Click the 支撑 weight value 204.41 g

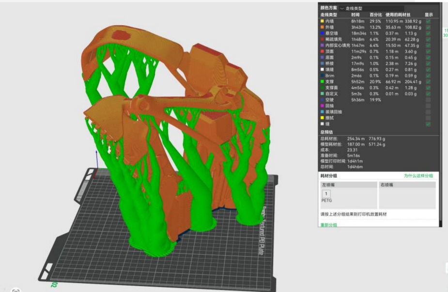coord(413,82)
